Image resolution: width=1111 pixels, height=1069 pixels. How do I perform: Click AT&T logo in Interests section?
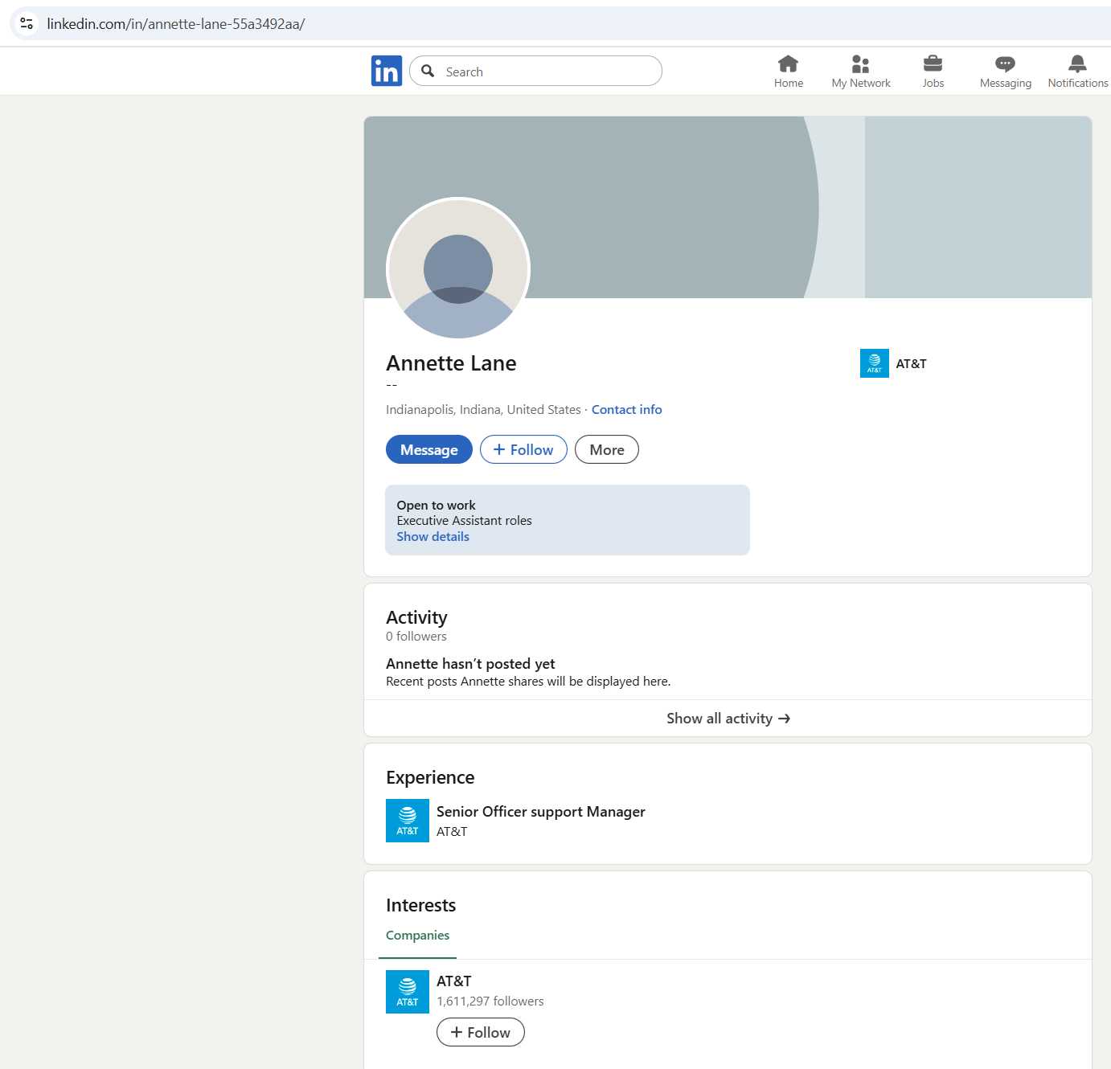(x=408, y=992)
